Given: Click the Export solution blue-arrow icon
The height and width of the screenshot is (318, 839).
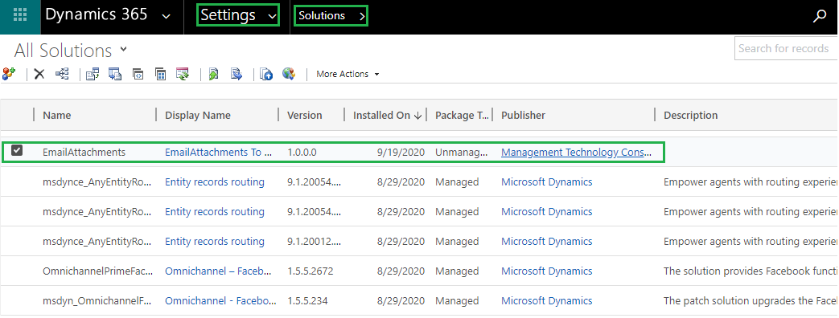Looking at the screenshot, I should tap(236, 74).
